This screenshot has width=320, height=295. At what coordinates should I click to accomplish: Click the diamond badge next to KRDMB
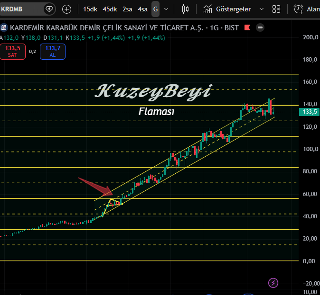click(49, 9)
